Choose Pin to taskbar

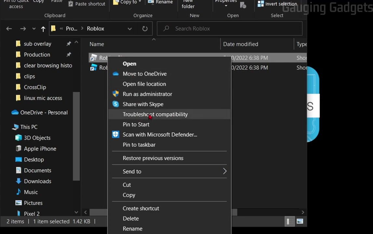[x=169, y=145]
